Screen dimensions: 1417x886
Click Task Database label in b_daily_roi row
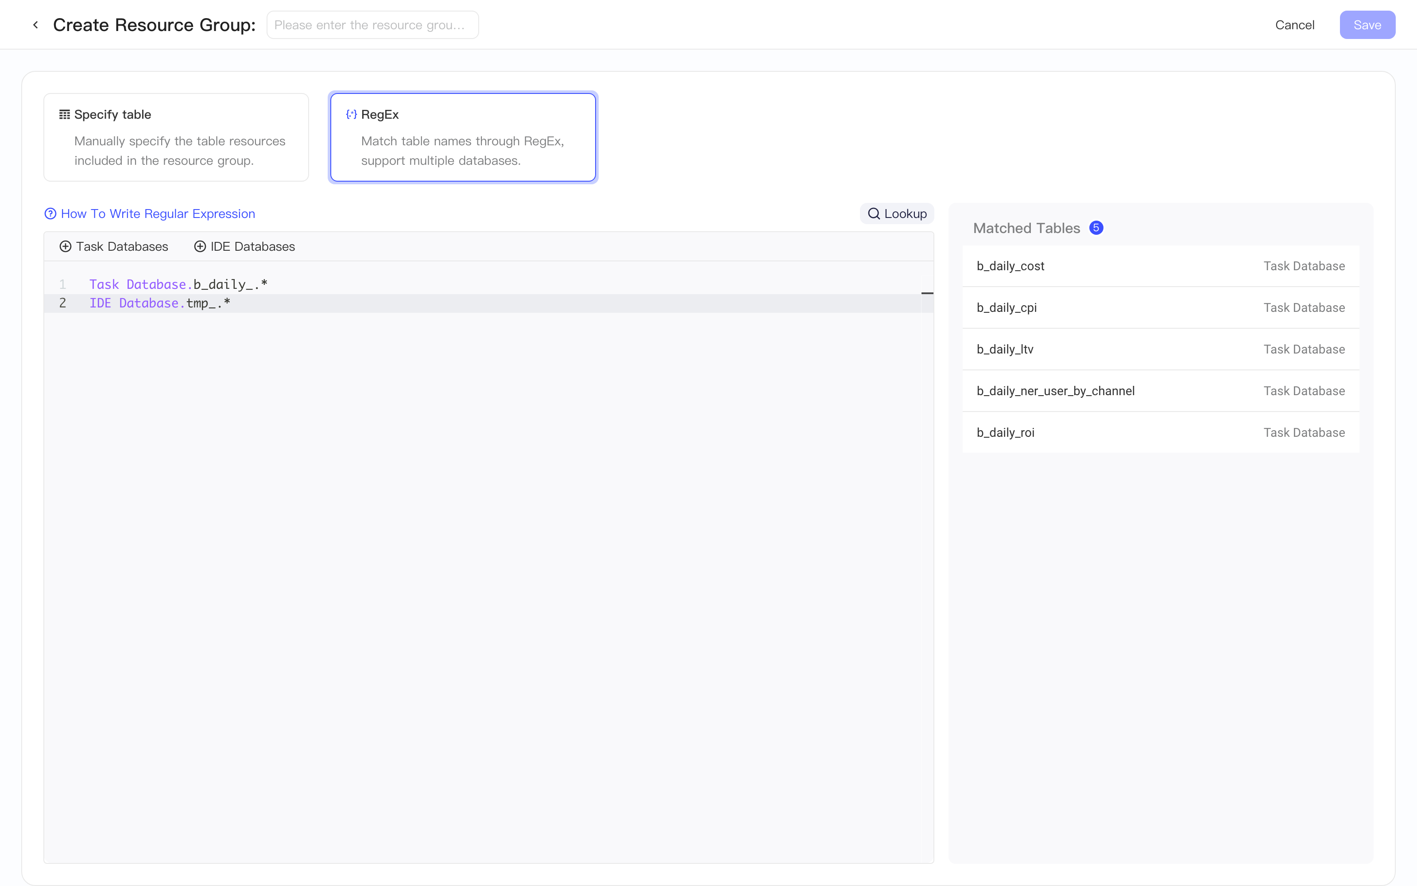[1304, 432]
